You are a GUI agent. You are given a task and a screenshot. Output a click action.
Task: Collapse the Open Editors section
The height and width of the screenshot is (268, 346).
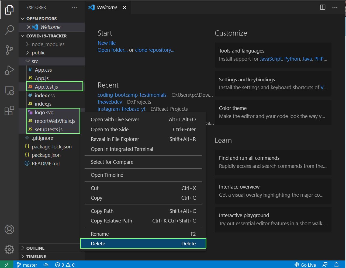click(x=52, y=19)
